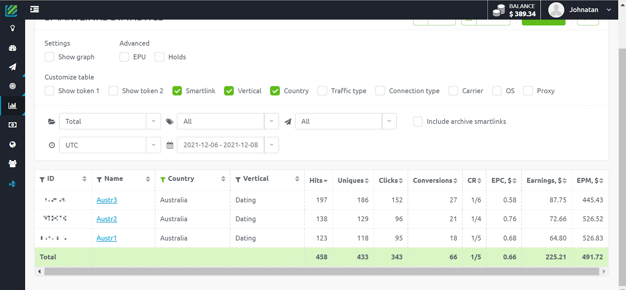Sort by Conversions column header
626x290 pixels.
[435, 180]
